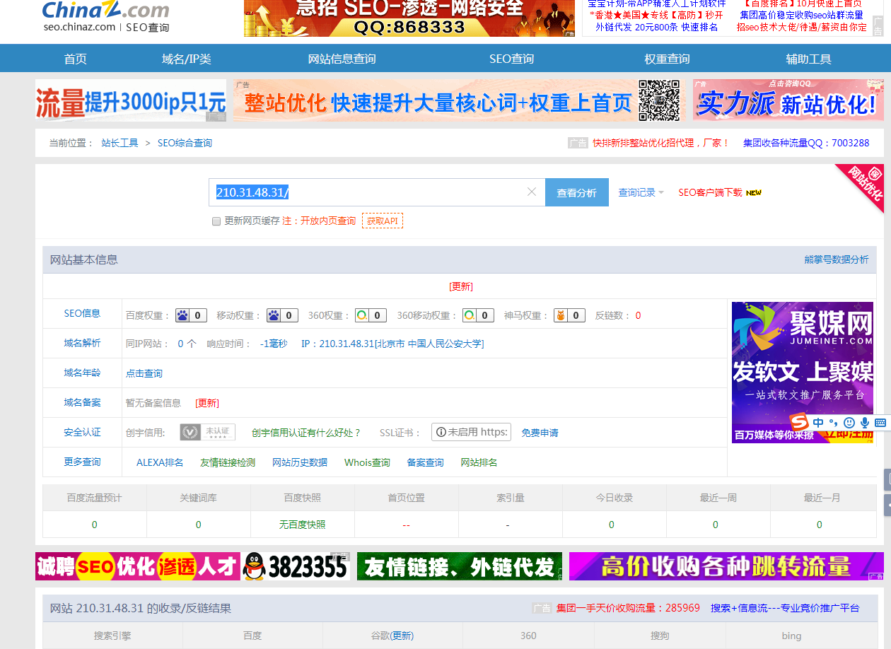Click the red [更新] link under site info header
The height and width of the screenshot is (649, 891).
coord(461,286)
